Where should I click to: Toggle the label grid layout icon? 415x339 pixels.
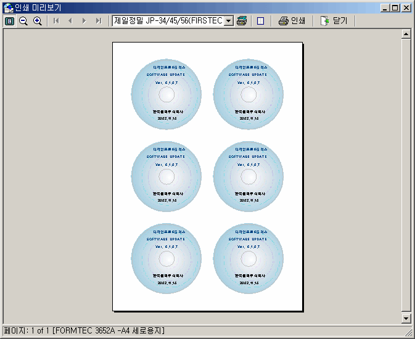click(x=260, y=21)
